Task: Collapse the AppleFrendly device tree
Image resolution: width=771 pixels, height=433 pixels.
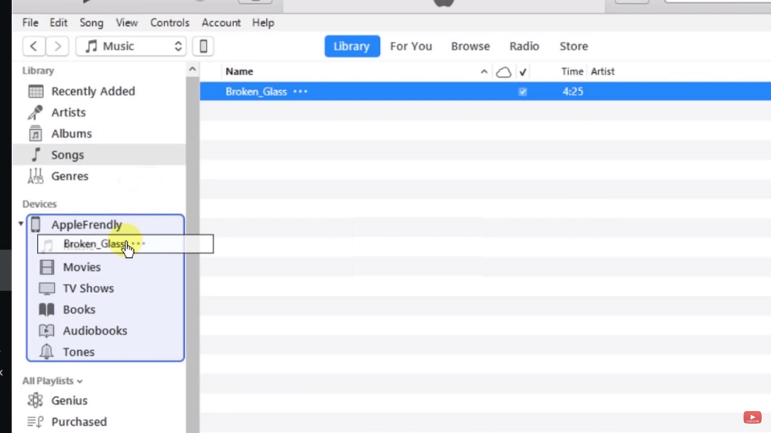Action: (21, 224)
